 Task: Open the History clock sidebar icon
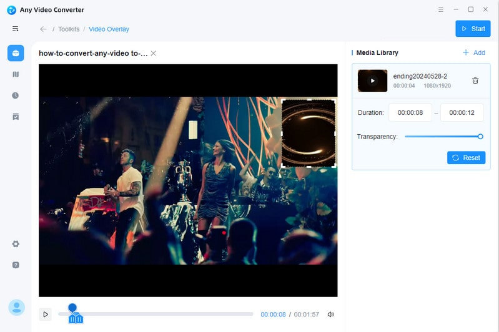point(16,95)
